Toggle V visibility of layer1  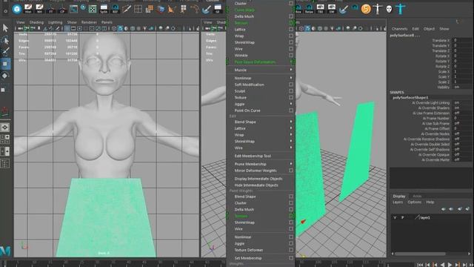click(395, 217)
